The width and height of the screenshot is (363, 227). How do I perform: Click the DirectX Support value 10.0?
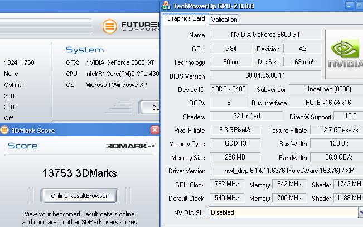348,116
